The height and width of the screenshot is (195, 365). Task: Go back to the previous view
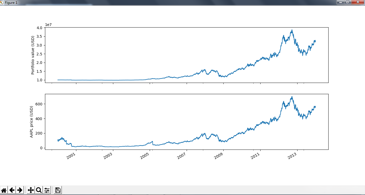(x=12, y=190)
